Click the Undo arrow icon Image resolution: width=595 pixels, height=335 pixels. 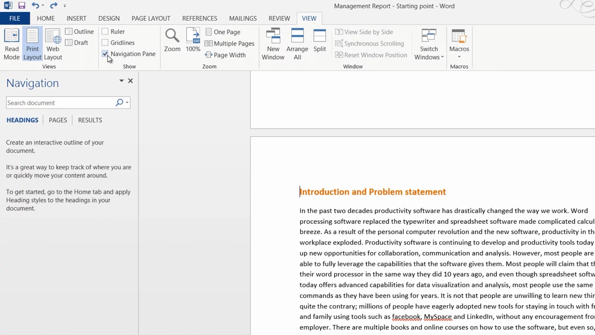tap(35, 5)
